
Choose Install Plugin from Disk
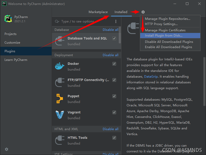(x=170, y=36)
